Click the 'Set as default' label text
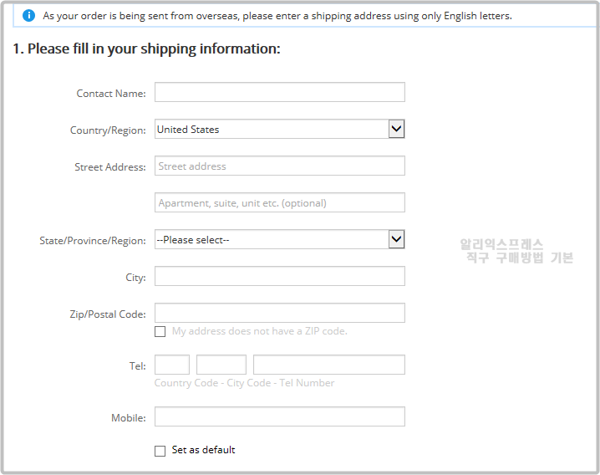This screenshot has width=600, height=475. click(x=203, y=450)
